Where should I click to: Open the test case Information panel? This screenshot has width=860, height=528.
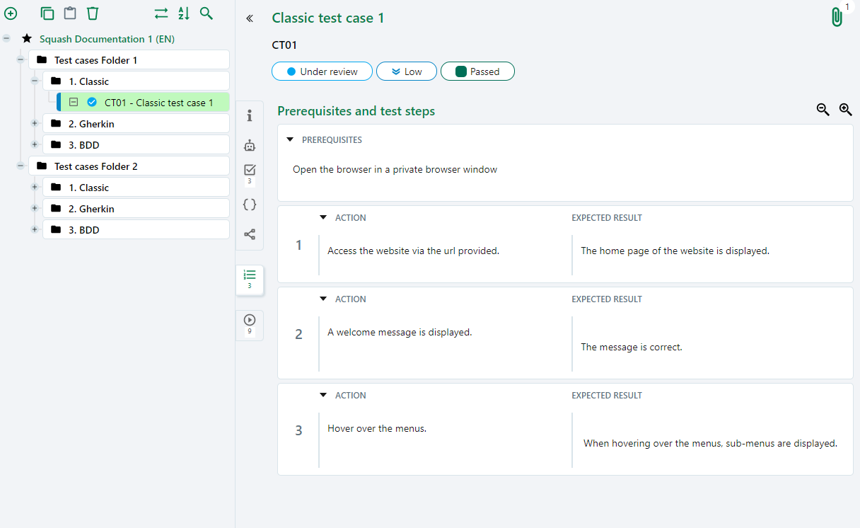tap(250, 115)
